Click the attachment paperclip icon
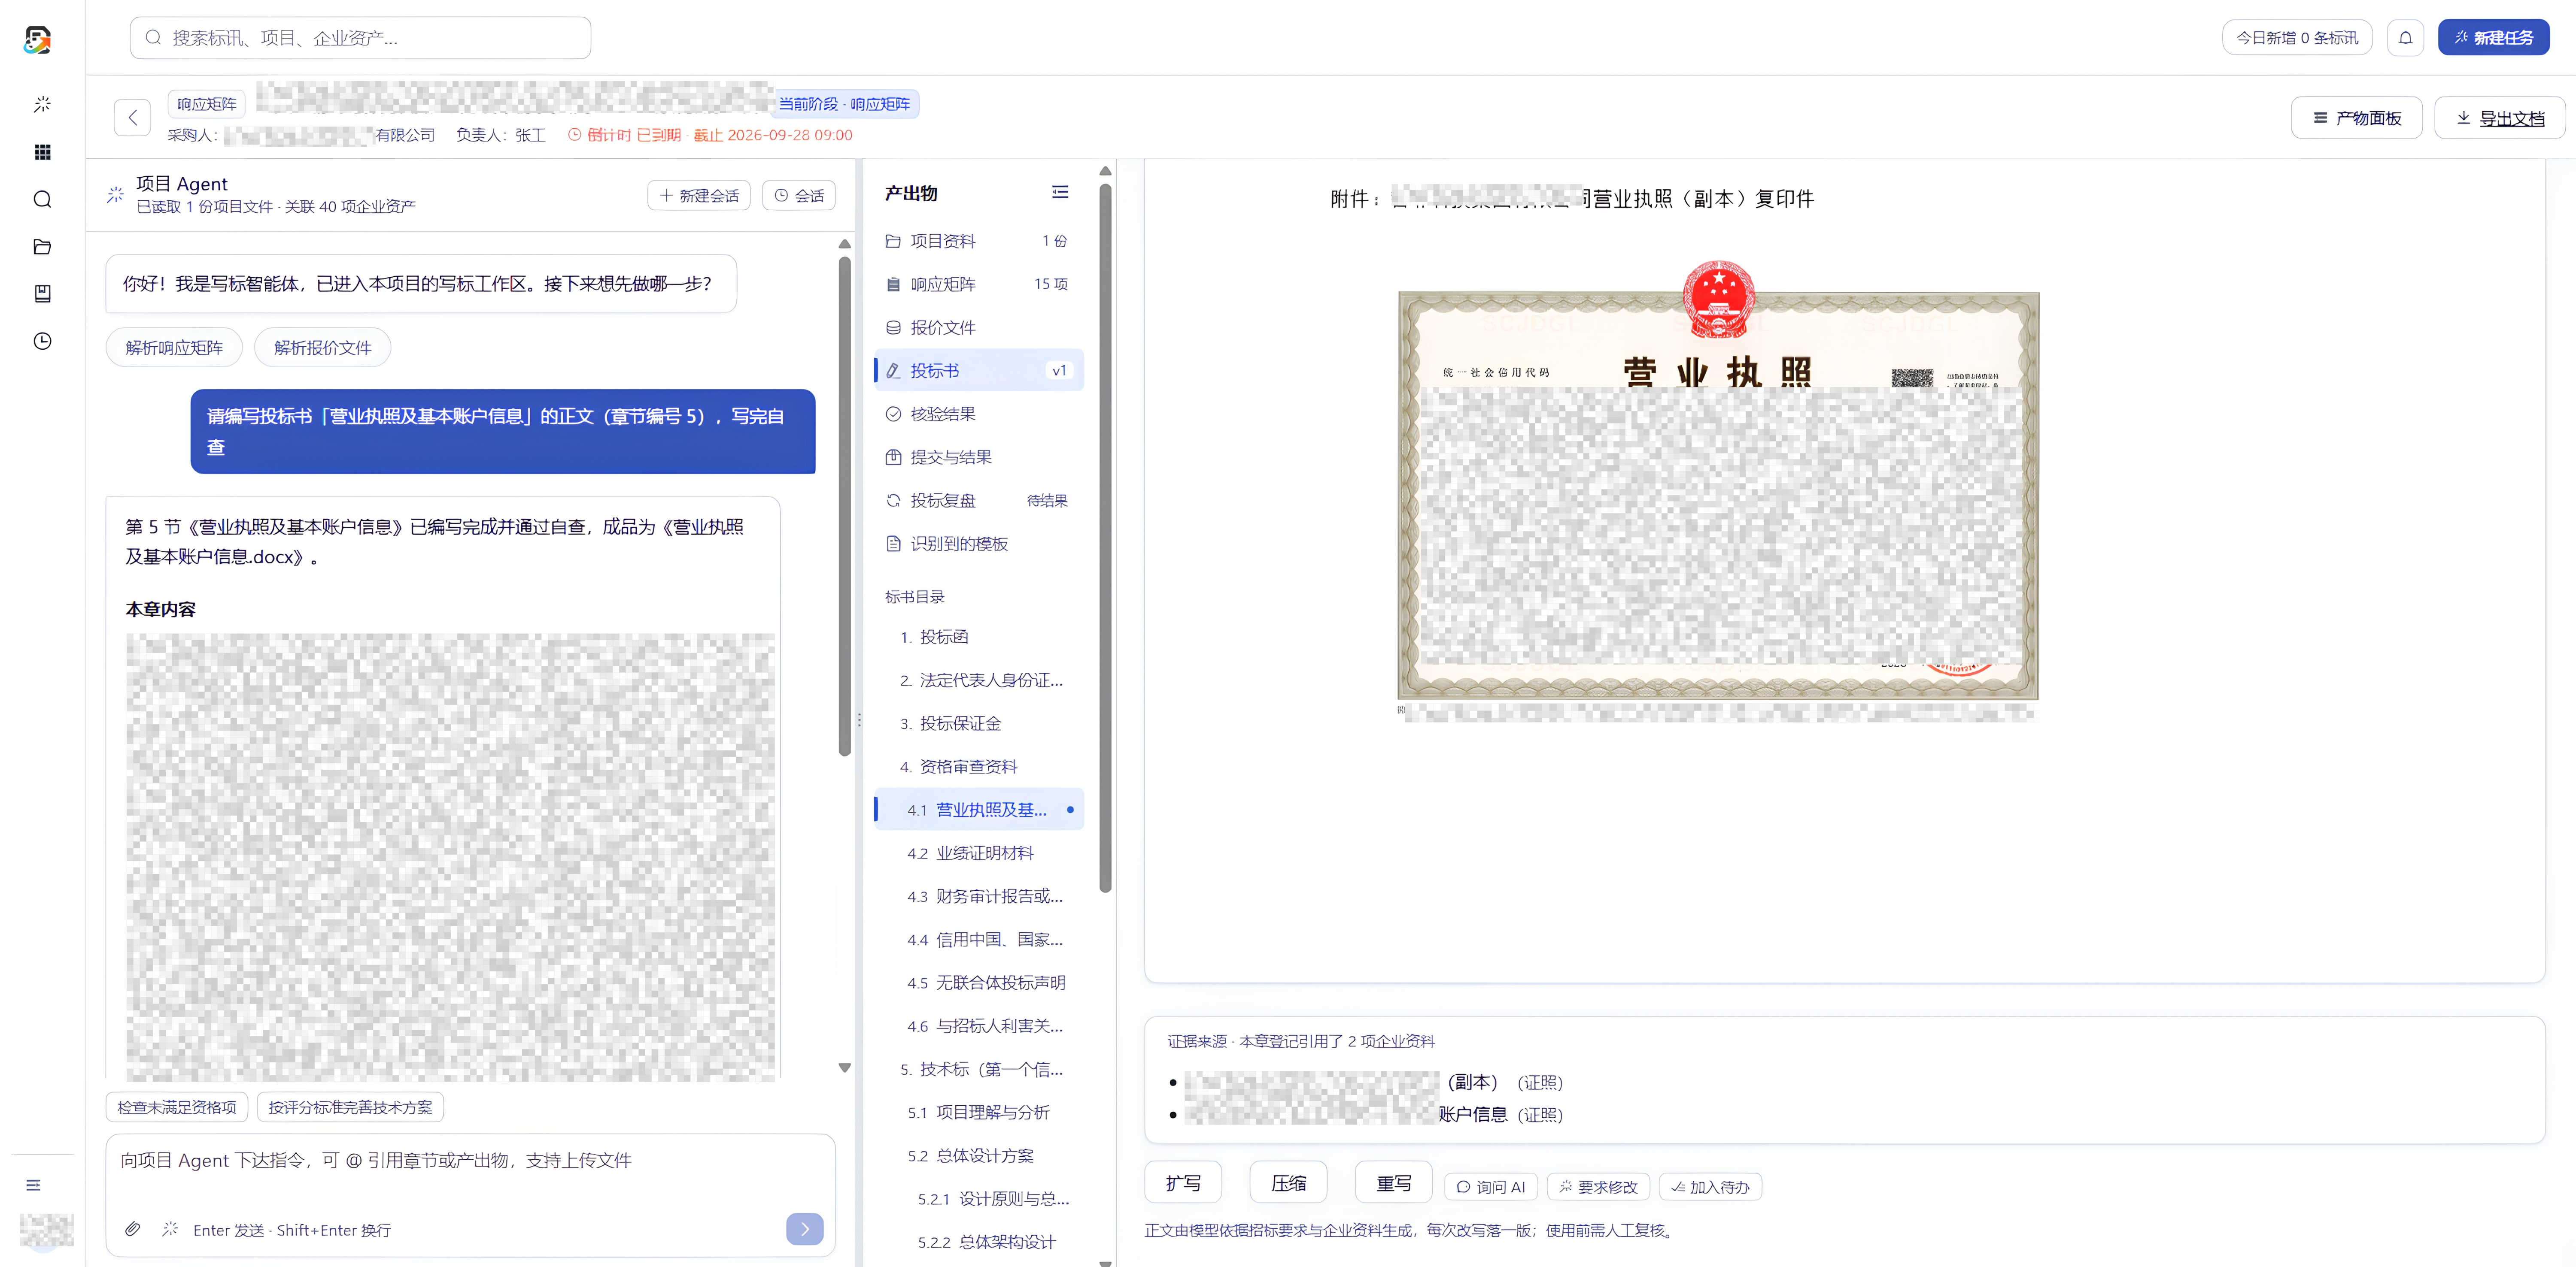Image resolution: width=2576 pixels, height=1267 pixels. point(132,1229)
